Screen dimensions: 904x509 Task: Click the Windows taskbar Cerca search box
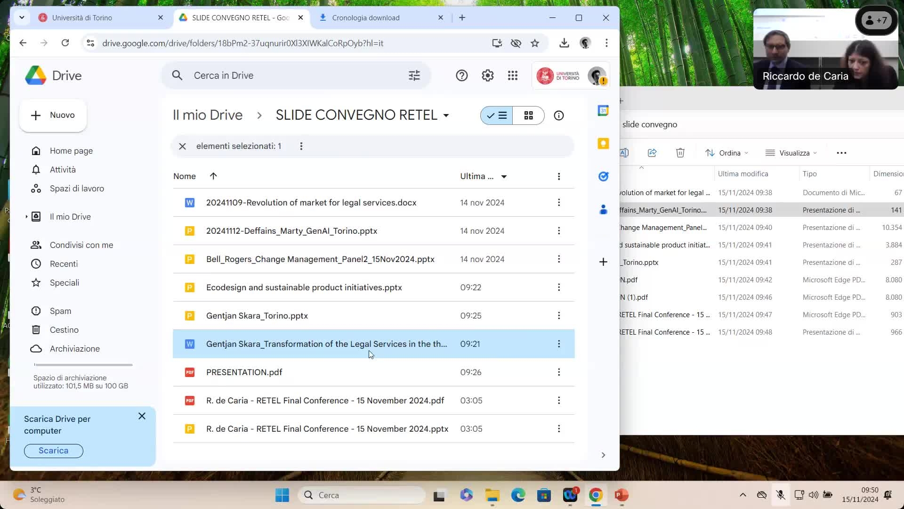point(362,495)
